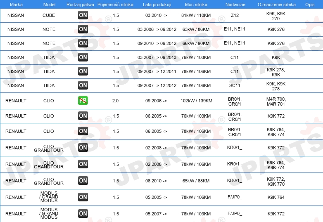Click the ON icon in Tiida 03.2007 row
This screenshot has height=222, width=323.
click(83, 57)
